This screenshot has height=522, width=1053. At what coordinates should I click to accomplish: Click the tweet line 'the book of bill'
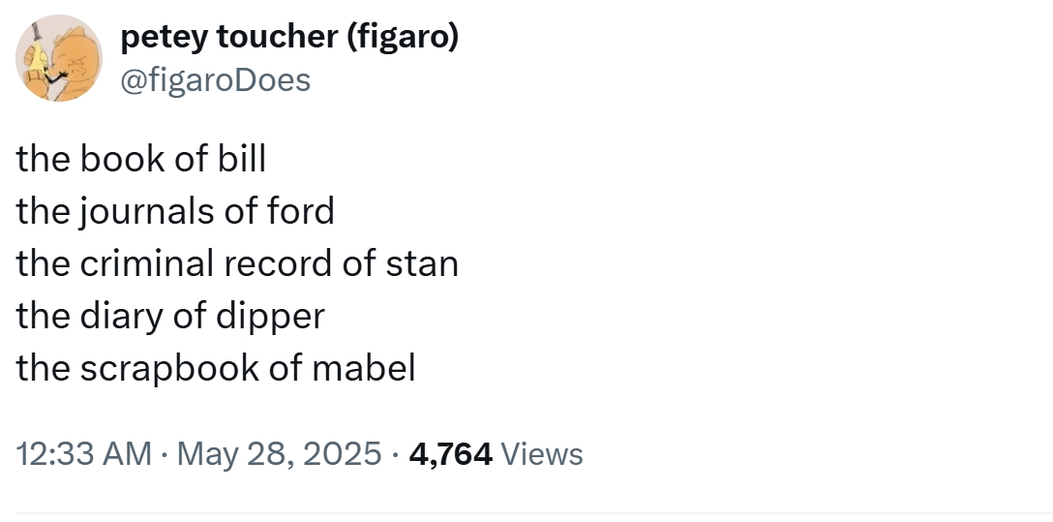[140, 159]
